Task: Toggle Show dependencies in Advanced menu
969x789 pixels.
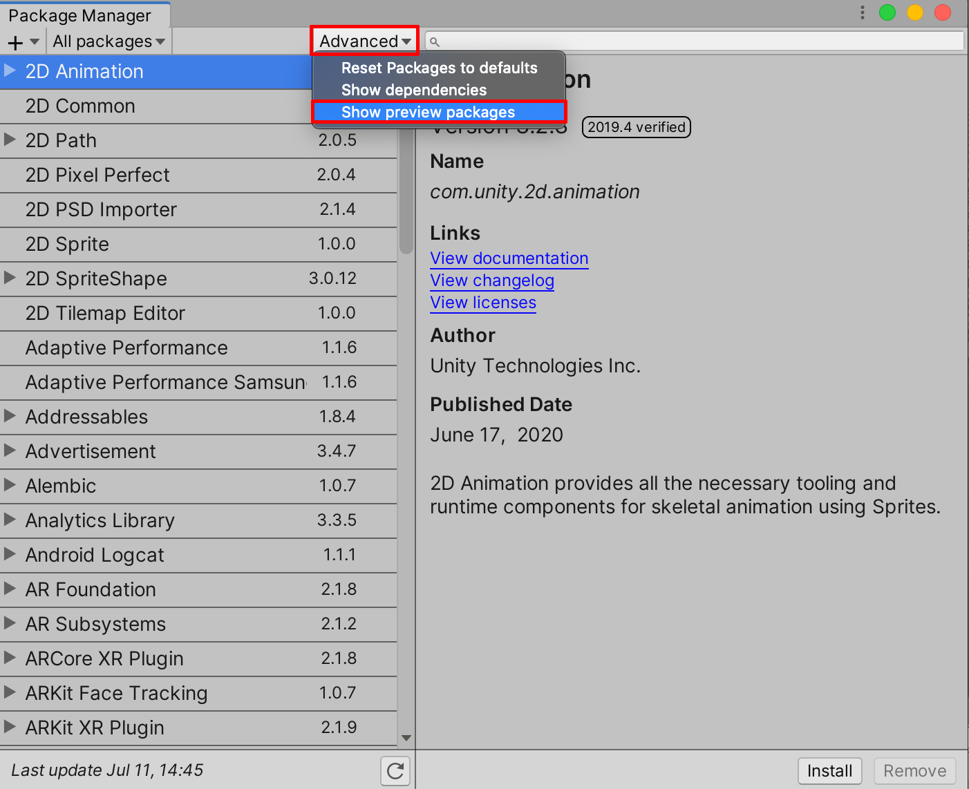Action: pos(414,90)
